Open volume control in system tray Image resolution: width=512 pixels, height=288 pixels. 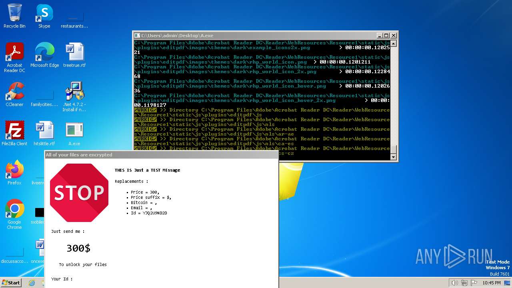(454, 283)
